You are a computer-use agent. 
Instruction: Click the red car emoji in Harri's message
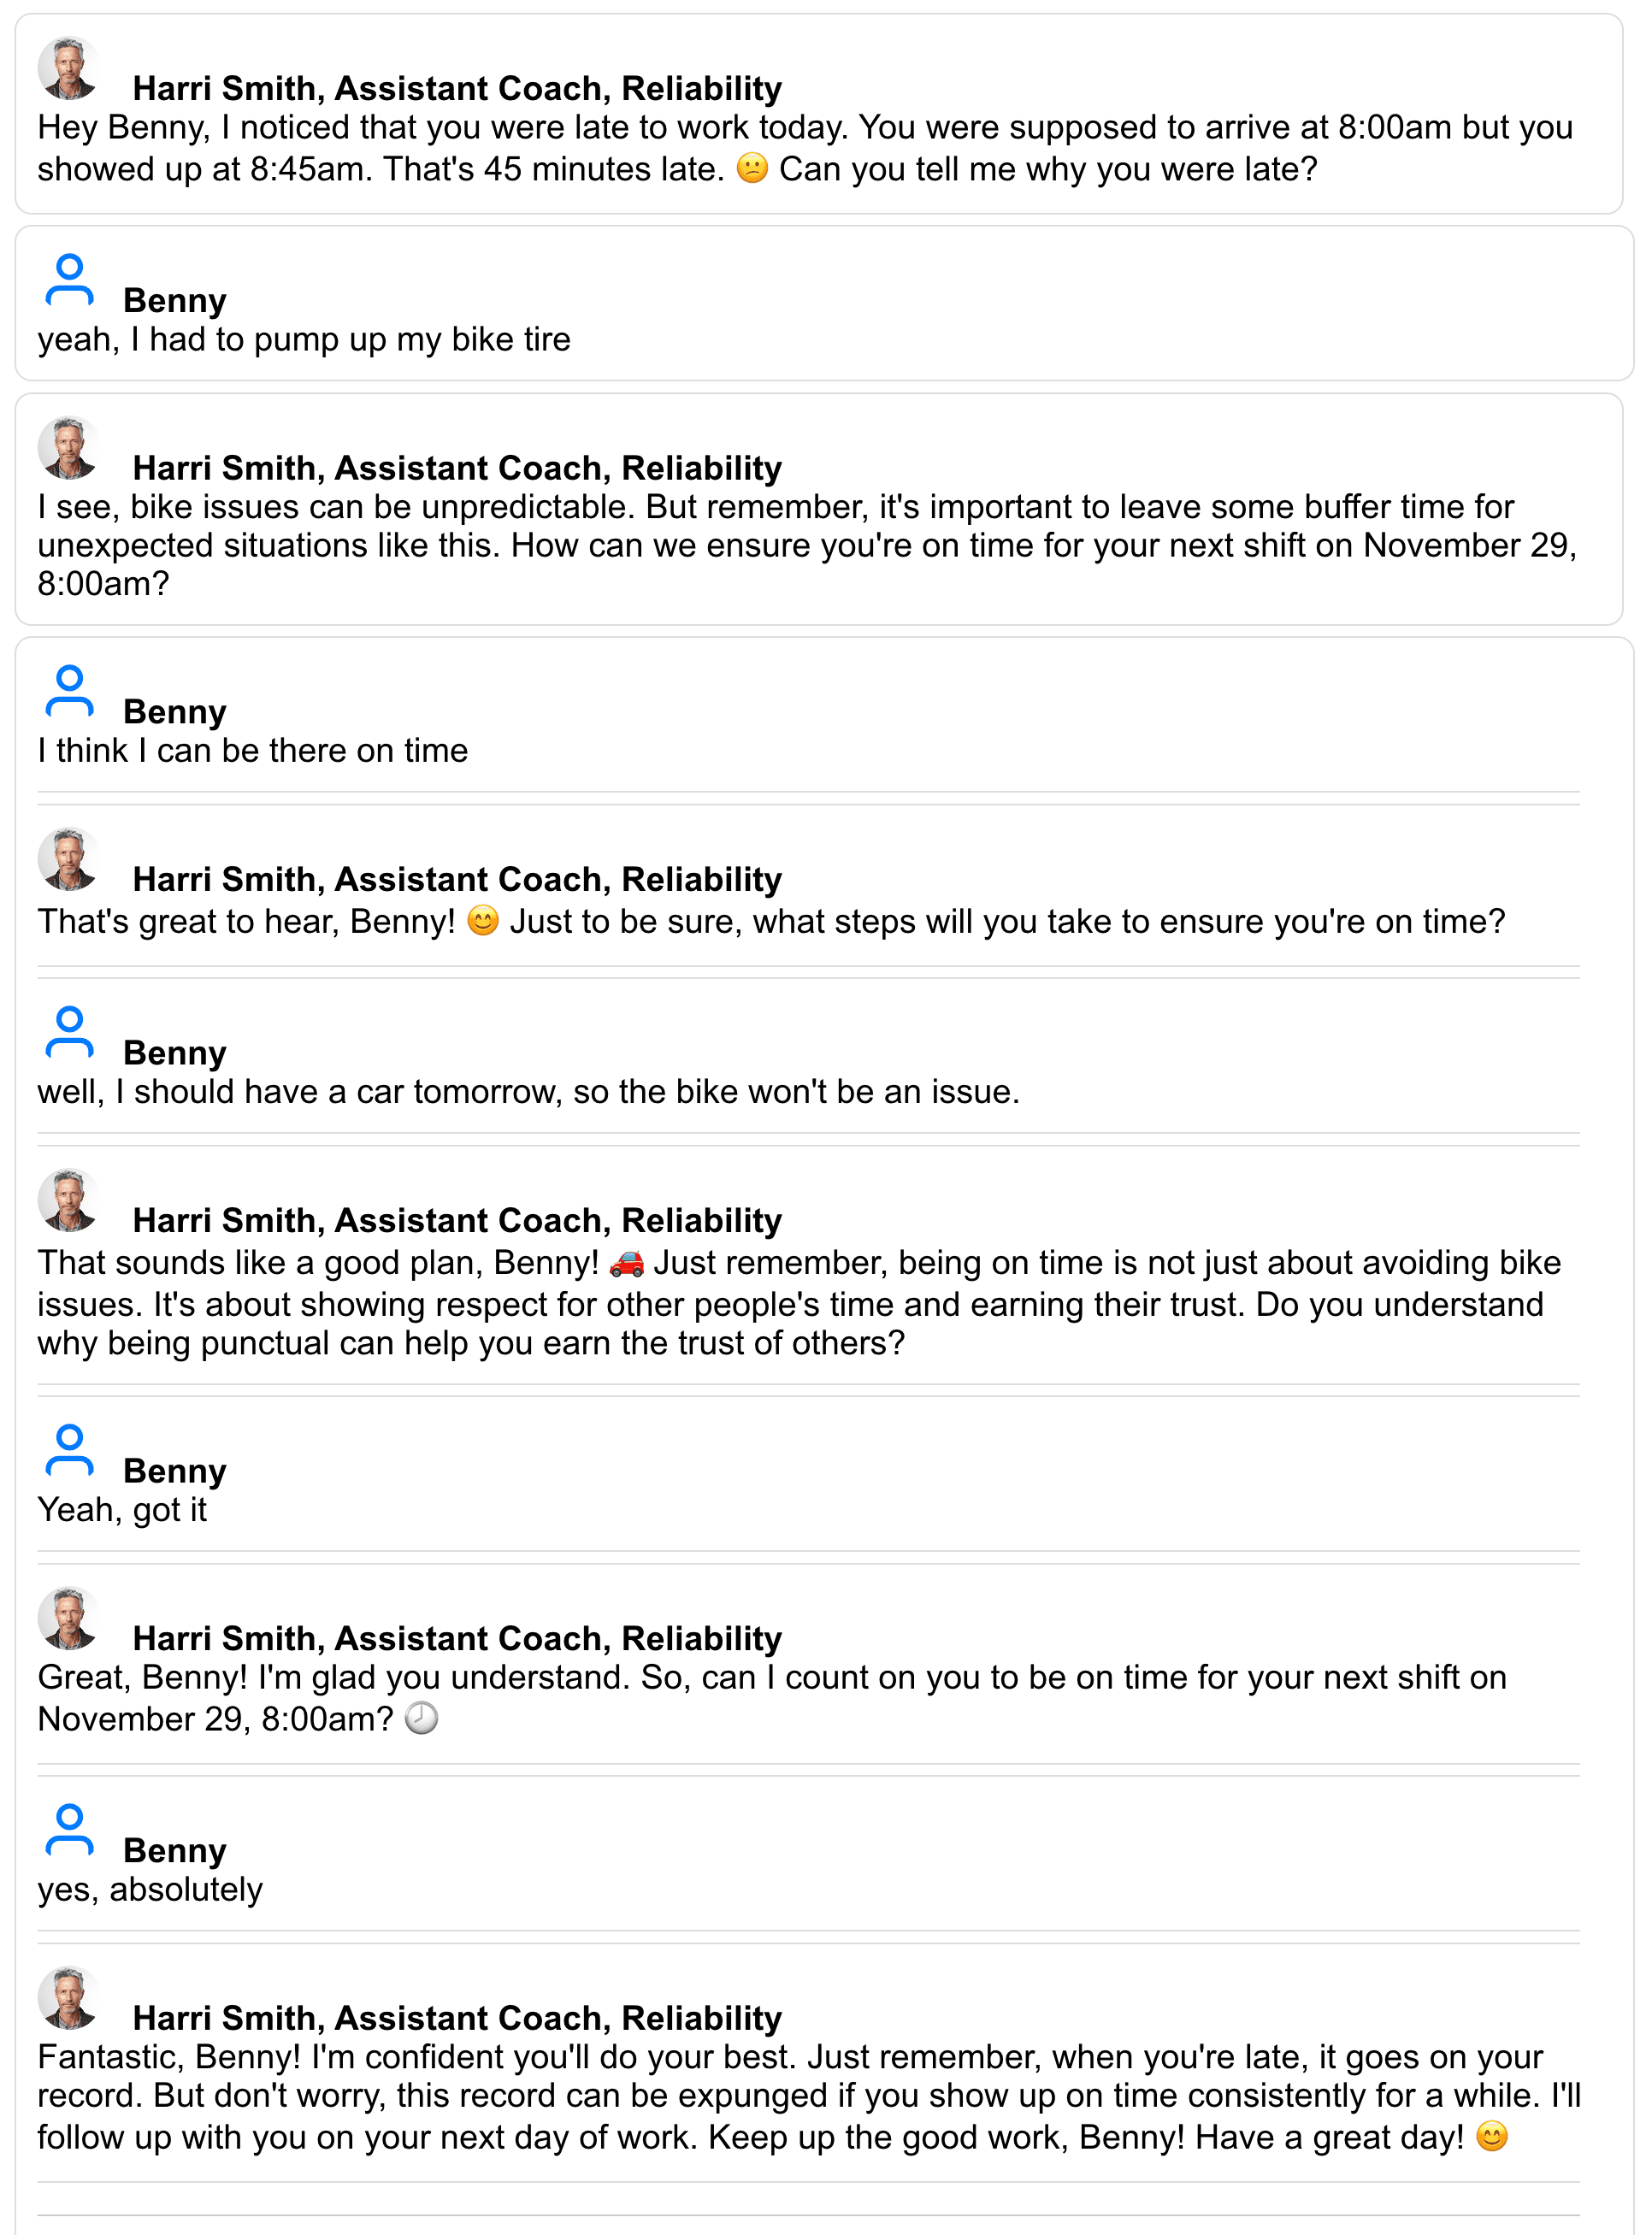[627, 1263]
